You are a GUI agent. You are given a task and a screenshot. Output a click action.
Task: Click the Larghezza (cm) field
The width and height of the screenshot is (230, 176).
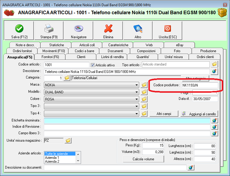tap(205, 152)
